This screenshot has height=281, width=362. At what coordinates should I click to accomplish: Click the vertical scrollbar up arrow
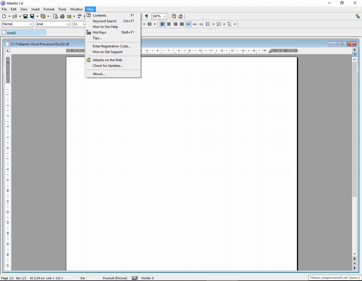click(x=355, y=59)
